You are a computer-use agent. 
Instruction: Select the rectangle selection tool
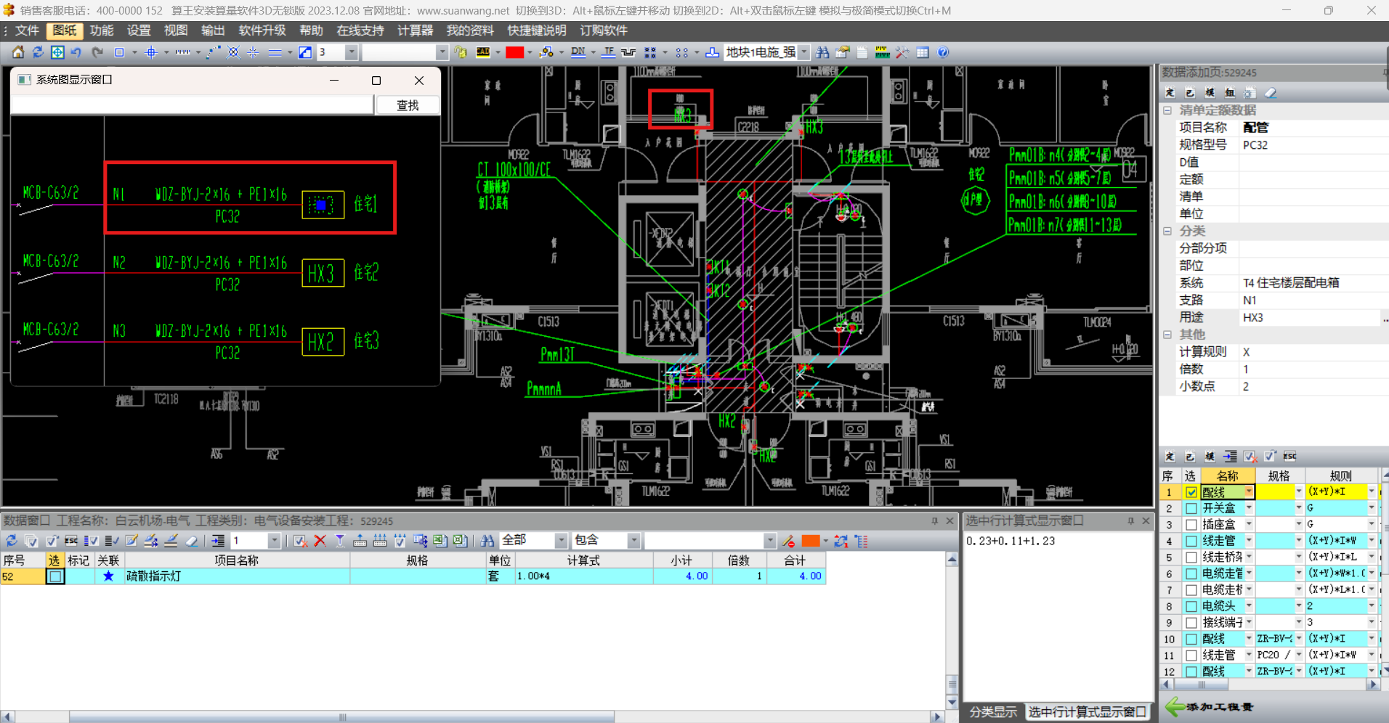coord(120,52)
